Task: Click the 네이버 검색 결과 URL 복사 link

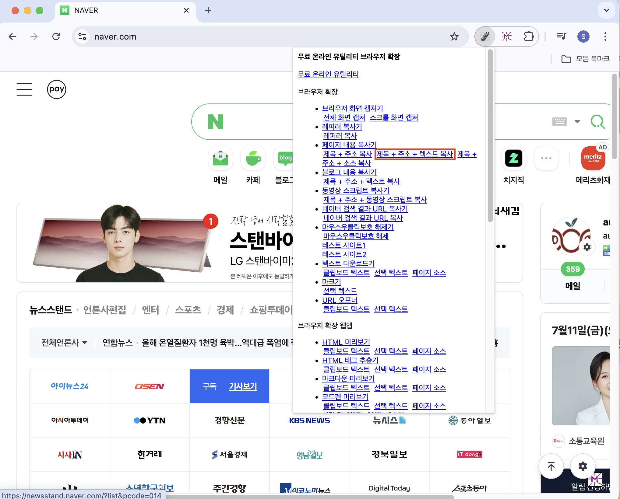Action: (363, 218)
